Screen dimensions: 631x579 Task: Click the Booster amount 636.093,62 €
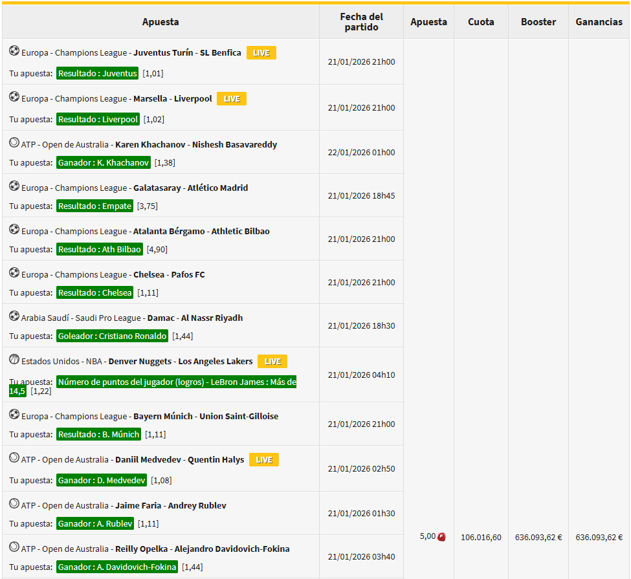(x=538, y=537)
